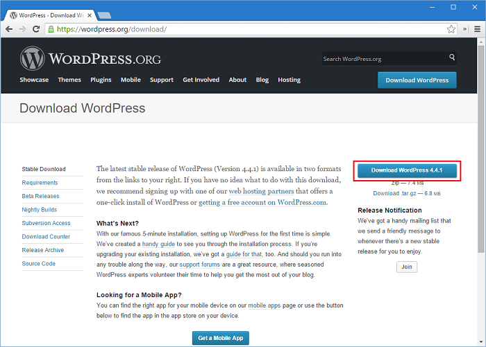The height and width of the screenshot is (347, 486).
Task: Open the Chrome hamburger menu
Action: pos(478,29)
